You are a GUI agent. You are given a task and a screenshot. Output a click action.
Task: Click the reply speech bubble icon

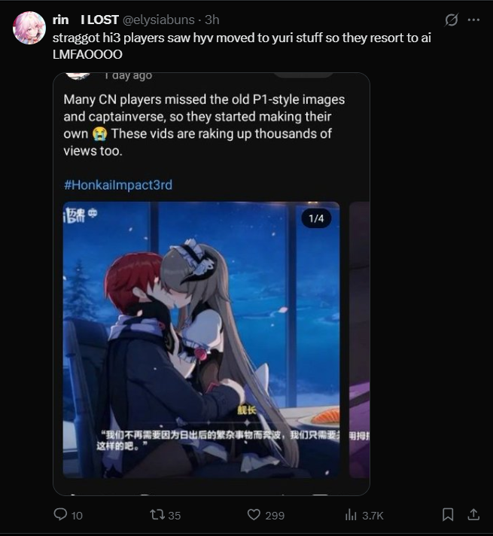(60, 514)
